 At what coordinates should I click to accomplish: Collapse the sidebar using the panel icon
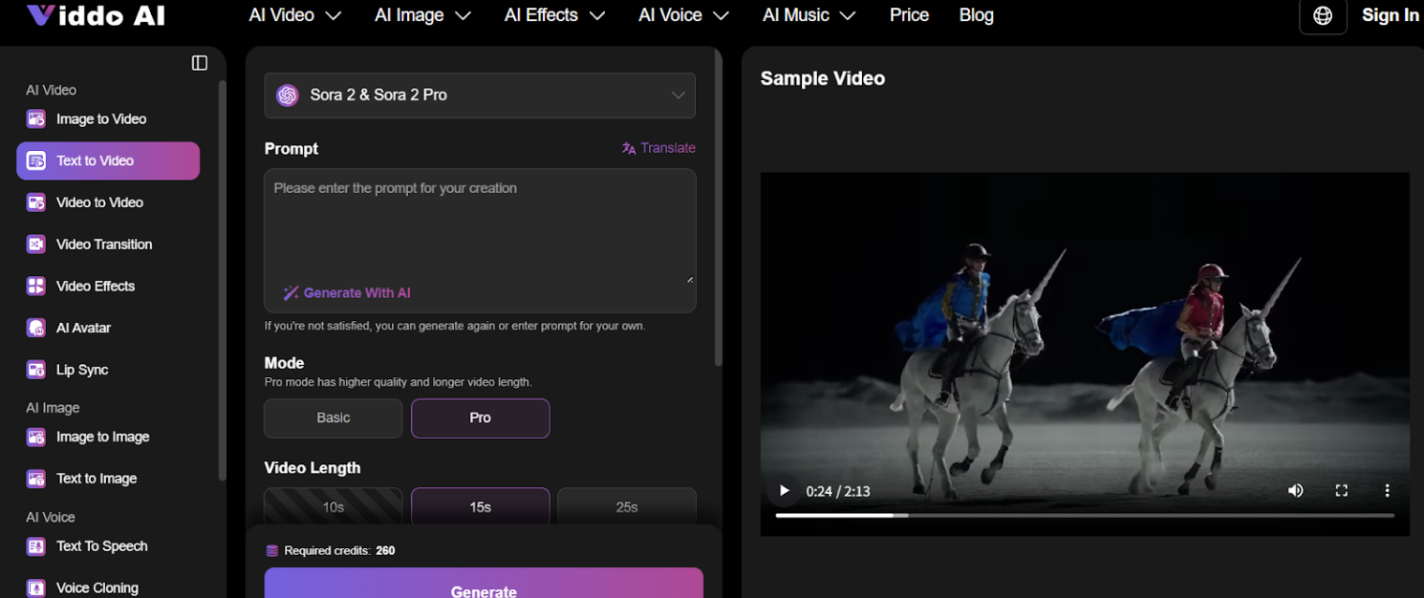point(199,62)
